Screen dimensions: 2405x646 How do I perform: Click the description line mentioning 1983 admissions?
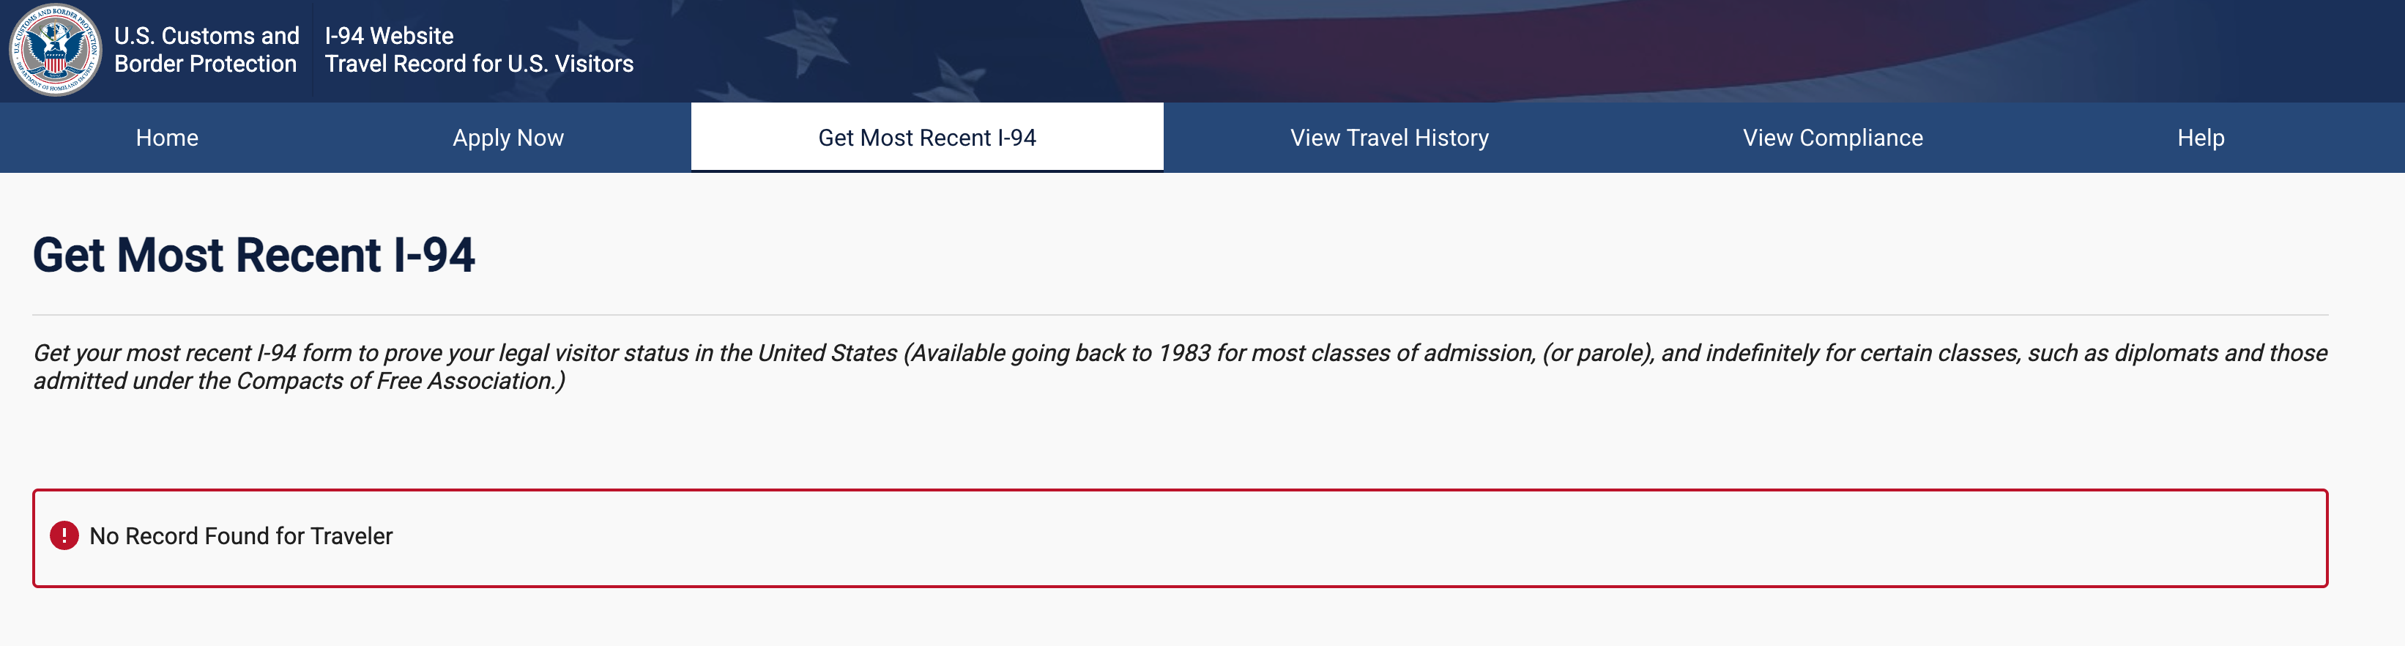click(1180, 353)
